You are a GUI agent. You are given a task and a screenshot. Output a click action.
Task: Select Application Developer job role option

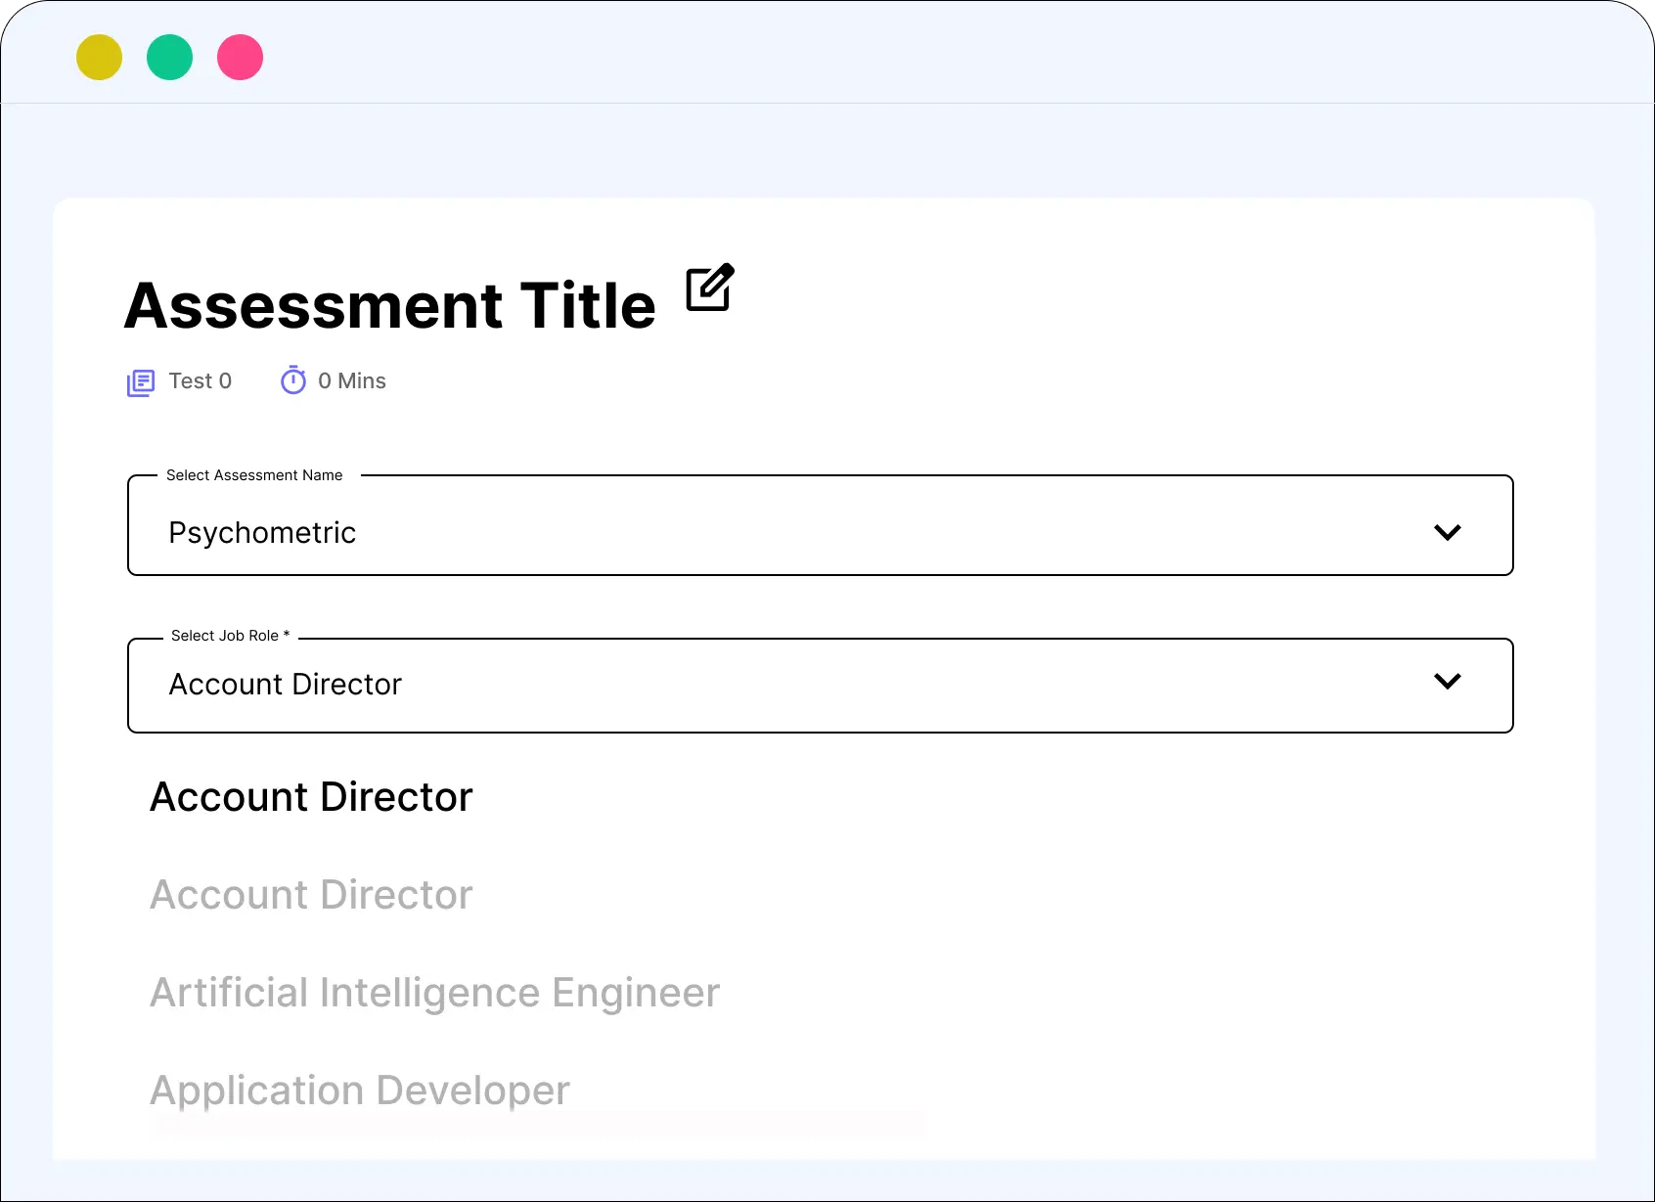pyautogui.click(x=359, y=1091)
